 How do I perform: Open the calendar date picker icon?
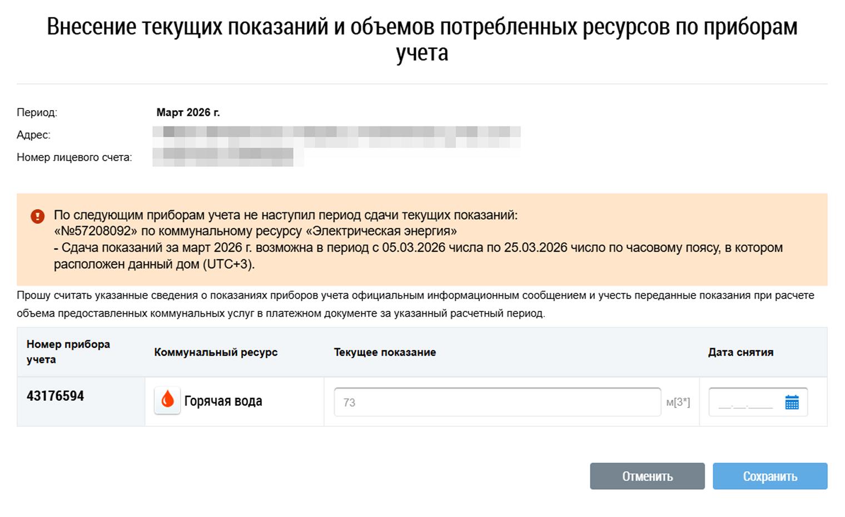792,402
